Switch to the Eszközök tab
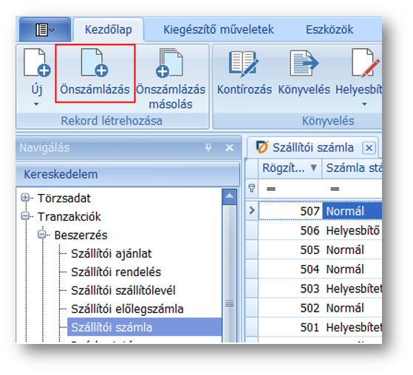This screenshot has height=375, width=413. pyautogui.click(x=330, y=30)
